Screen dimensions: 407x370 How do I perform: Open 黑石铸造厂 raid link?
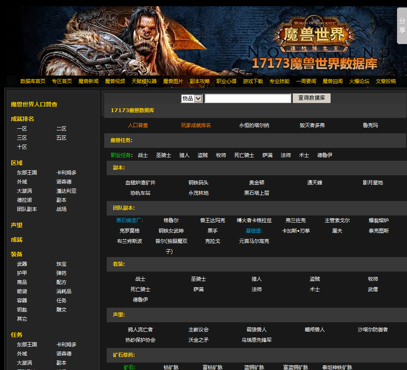pos(130,220)
